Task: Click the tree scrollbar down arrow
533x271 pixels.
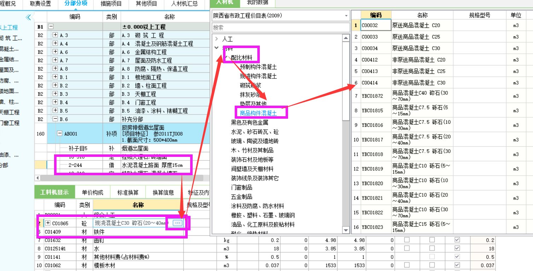Action: tap(346, 230)
